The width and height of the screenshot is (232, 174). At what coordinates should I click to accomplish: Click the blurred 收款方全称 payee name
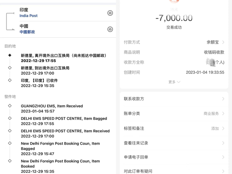click(211, 62)
